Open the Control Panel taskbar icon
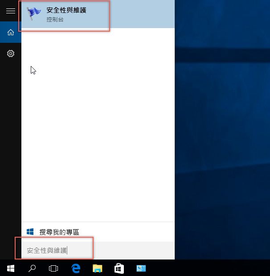 point(141,268)
